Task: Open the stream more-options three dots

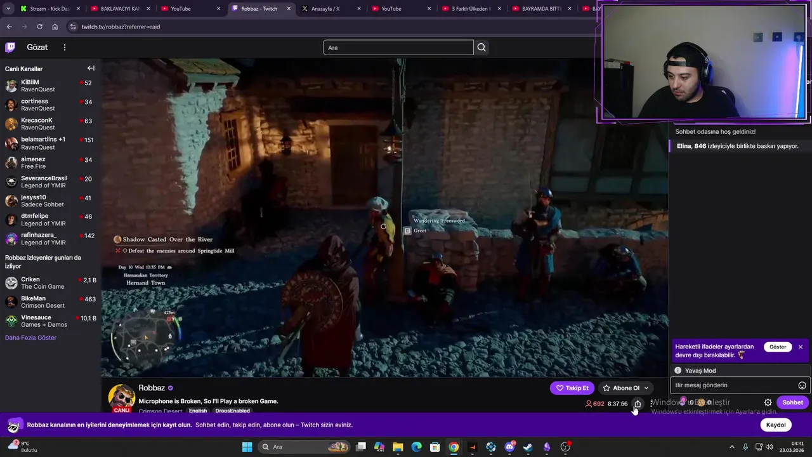Action: coord(651,404)
